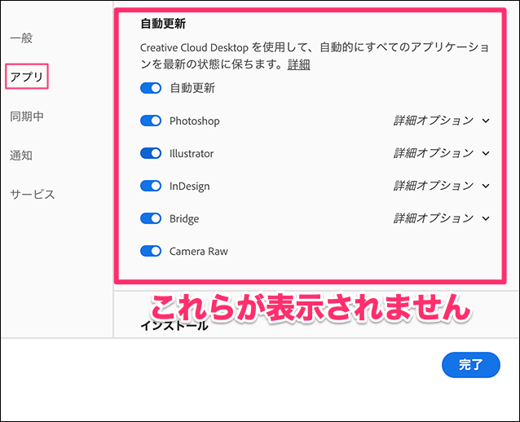
Task: Click the Camera Raw label
Action: tap(199, 251)
